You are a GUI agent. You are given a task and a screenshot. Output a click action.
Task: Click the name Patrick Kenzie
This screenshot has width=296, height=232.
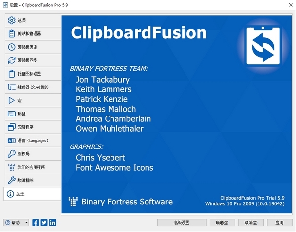tap(102, 99)
